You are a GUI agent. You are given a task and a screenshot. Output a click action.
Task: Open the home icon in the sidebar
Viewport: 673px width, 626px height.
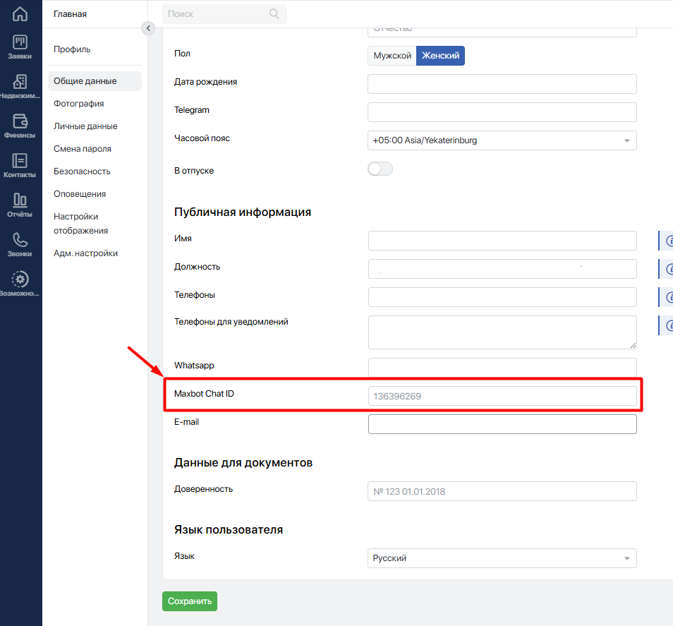tap(20, 14)
